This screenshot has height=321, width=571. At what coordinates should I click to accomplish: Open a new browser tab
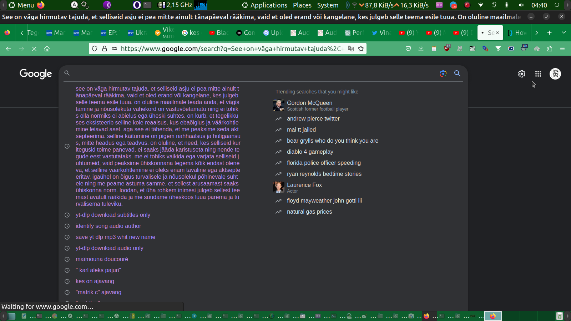click(550, 33)
